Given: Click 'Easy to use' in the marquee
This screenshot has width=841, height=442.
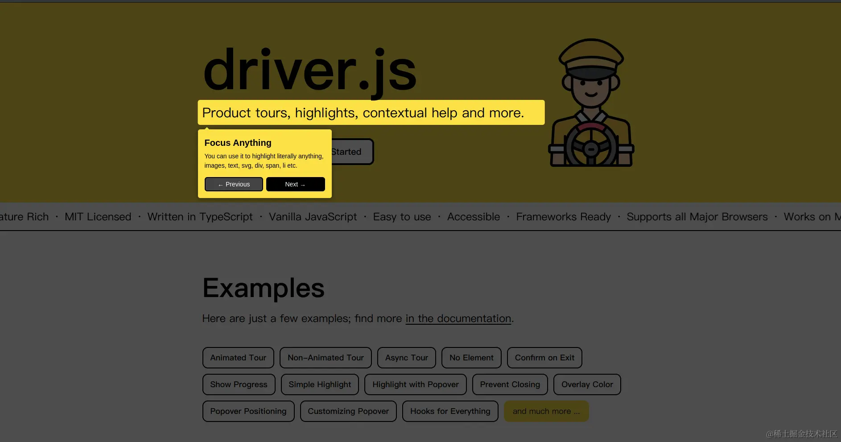Looking at the screenshot, I should (x=402, y=217).
